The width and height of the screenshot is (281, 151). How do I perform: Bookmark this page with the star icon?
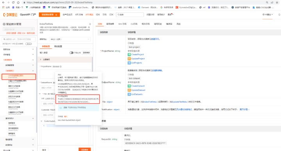(277, 2)
